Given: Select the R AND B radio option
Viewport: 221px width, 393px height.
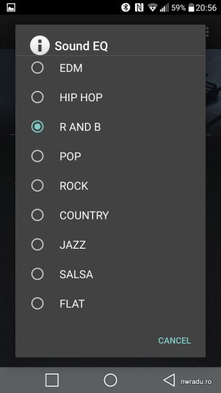Looking at the screenshot, I should (37, 126).
